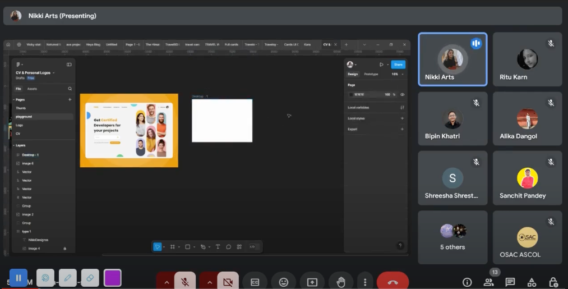Open meeting details info icon
Screen dimensions: 568x289
[x=467, y=282]
